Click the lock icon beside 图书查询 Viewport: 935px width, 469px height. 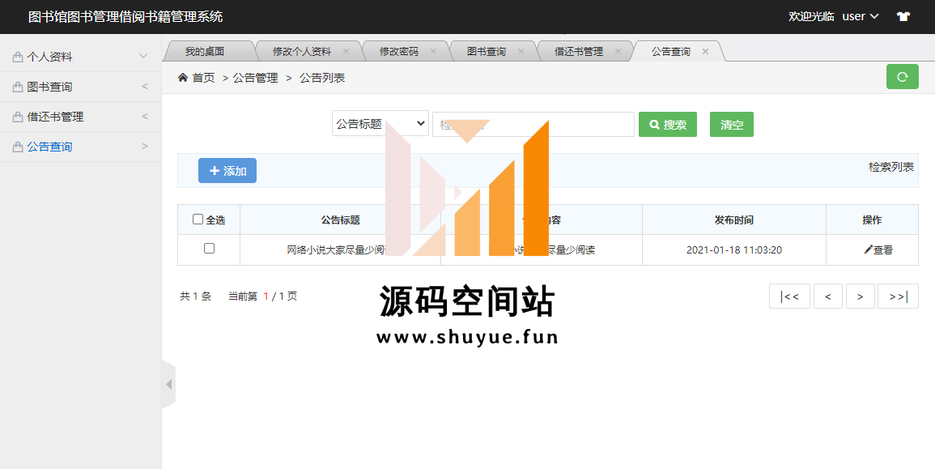[x=18, y=87]
